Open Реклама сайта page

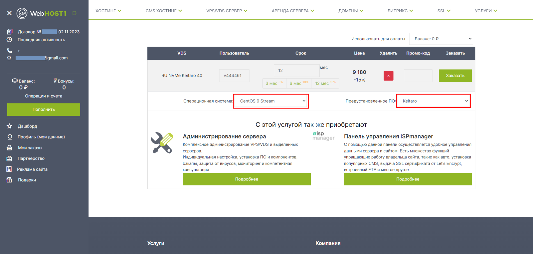coord(32,169)
